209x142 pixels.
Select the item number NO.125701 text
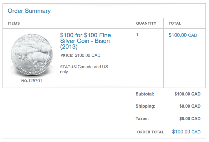coord(32,81)
